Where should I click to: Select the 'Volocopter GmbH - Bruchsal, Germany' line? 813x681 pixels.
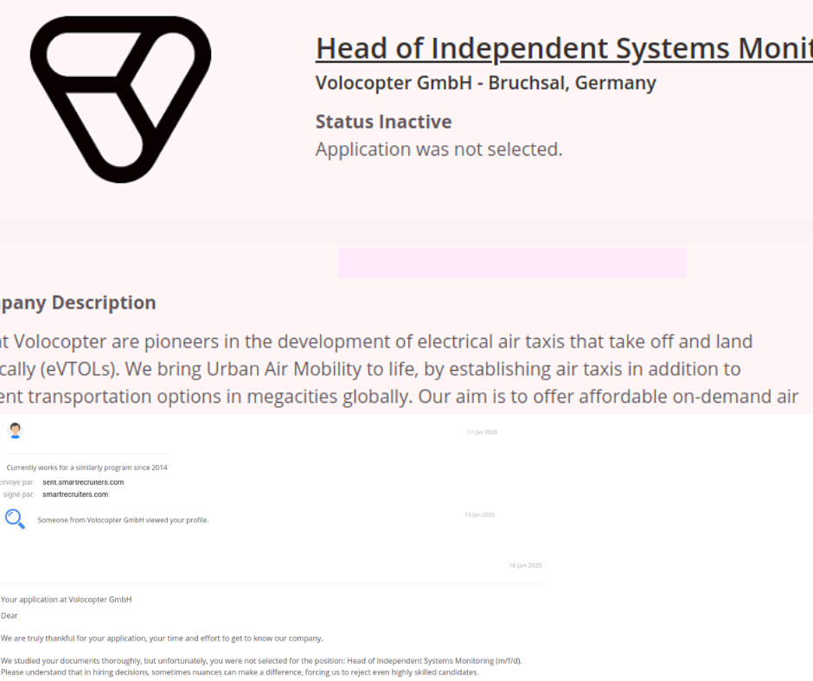486,83
